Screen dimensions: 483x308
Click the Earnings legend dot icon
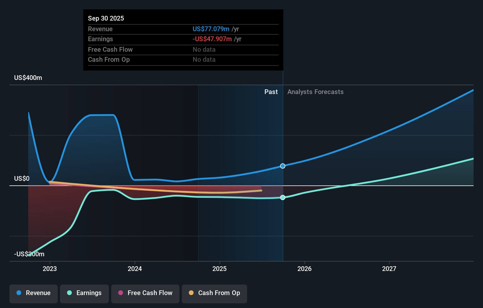click(69, 293)
